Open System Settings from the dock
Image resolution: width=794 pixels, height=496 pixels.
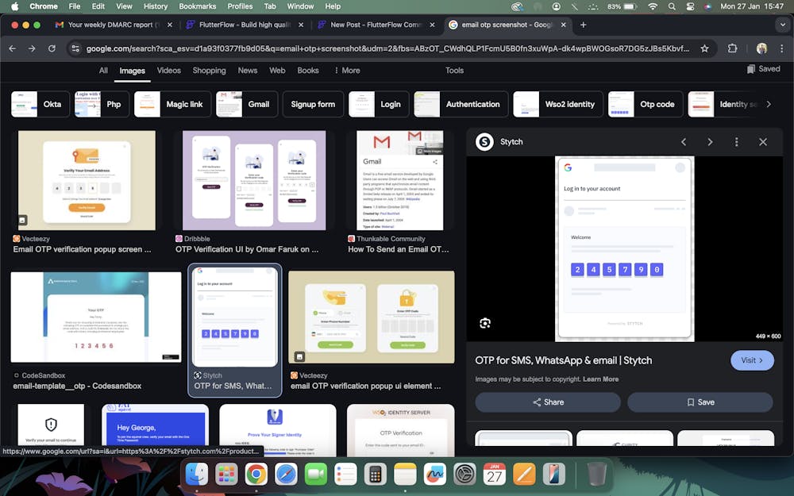464,475
